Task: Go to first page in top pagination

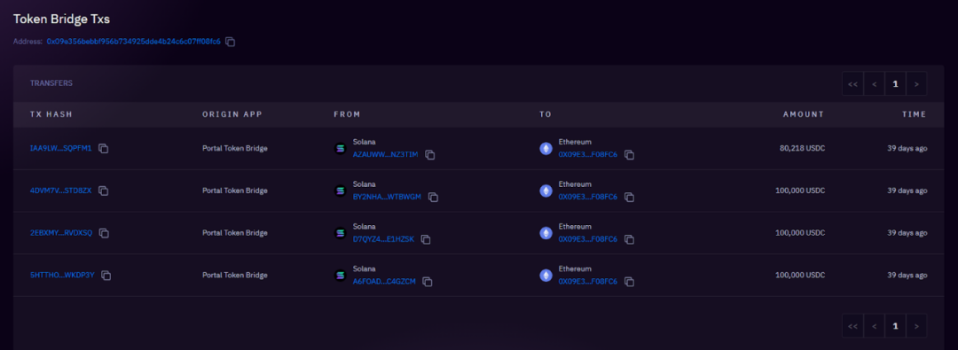Action: tap(852, 83)
